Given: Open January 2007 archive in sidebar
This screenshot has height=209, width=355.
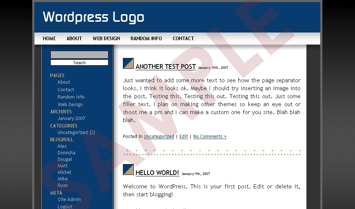Looking at the screenshot, I should pos(71,118).
